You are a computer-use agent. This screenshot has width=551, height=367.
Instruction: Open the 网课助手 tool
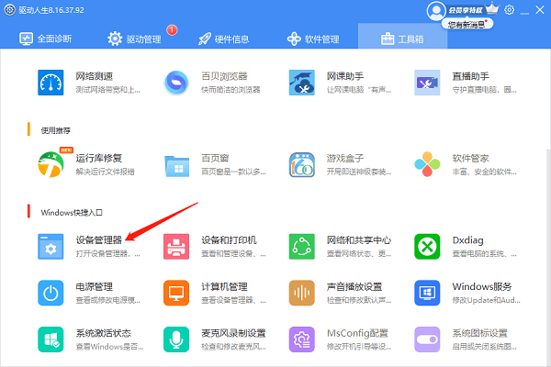click(302, 83)
